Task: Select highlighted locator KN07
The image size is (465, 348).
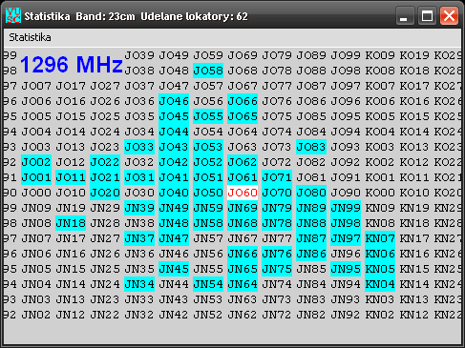Action: 380,238
